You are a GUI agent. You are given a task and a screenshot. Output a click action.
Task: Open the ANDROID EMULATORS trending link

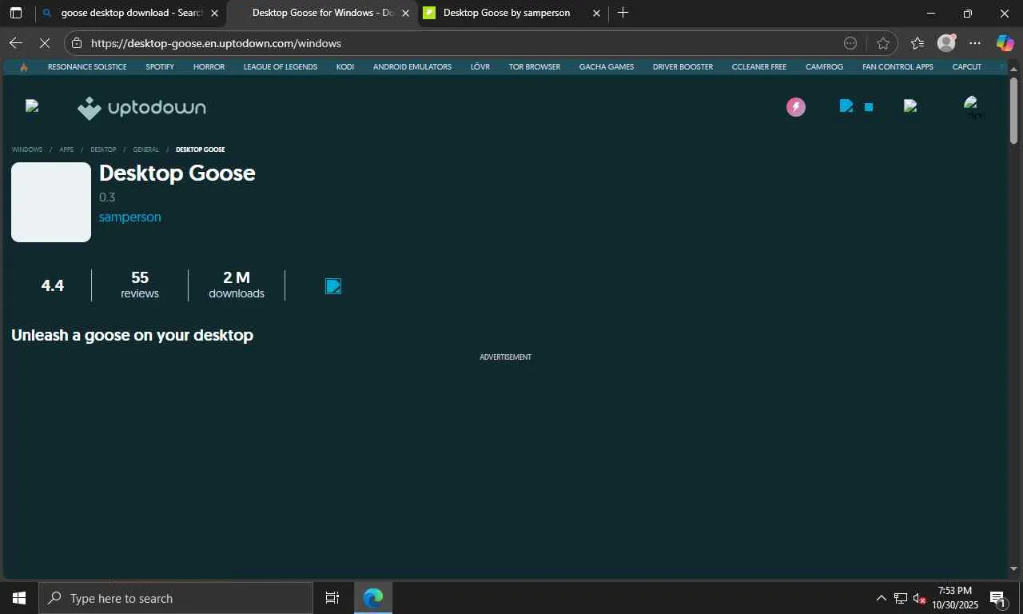(x=412, y=67)
